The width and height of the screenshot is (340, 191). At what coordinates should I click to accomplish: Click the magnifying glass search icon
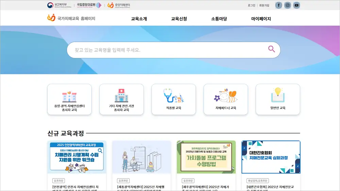click(x=271, y=49)
